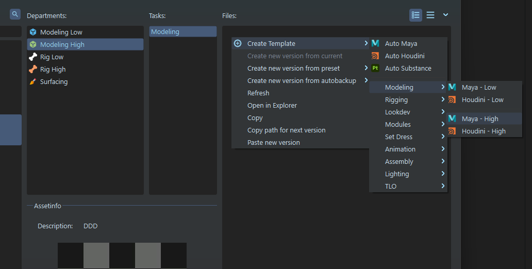Screen dimensions: 532x269
Task: Click Refresh in the context menu
Action: pyautogui.click(x=258, y=93)
